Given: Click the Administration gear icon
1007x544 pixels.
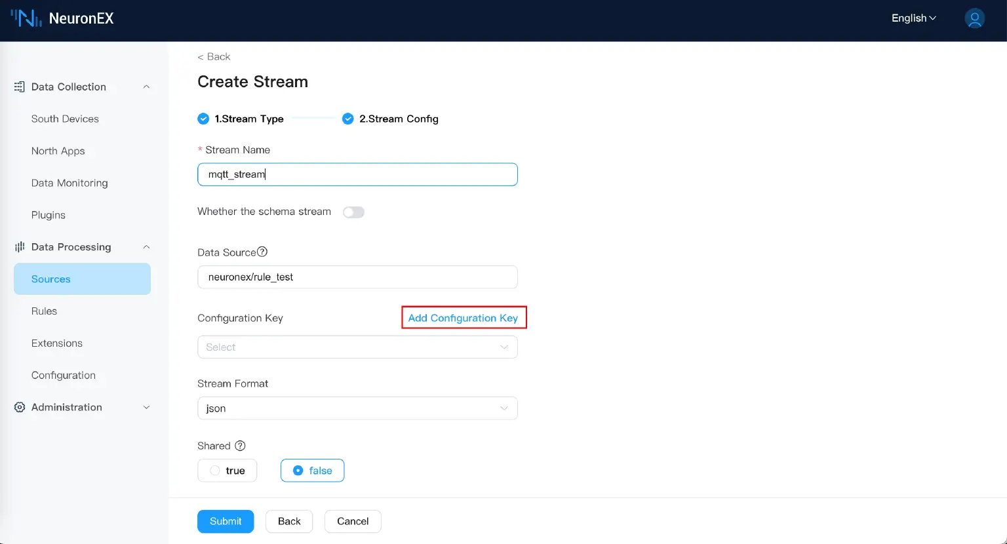Looking at the screenshot, I should pyautogui.click(x=18, y=407).
